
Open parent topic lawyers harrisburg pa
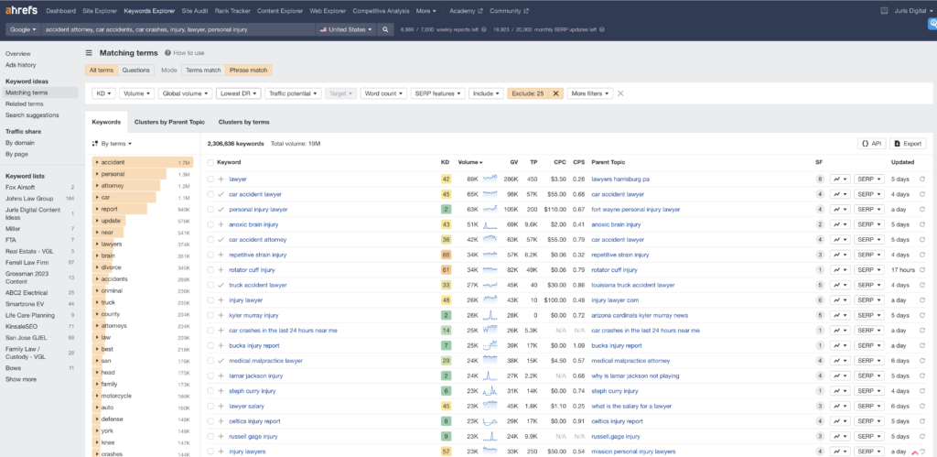tap(620, 179)
